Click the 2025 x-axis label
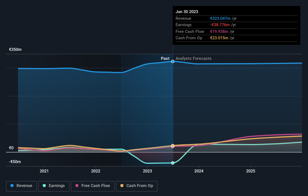 click(x=251, y=171)
